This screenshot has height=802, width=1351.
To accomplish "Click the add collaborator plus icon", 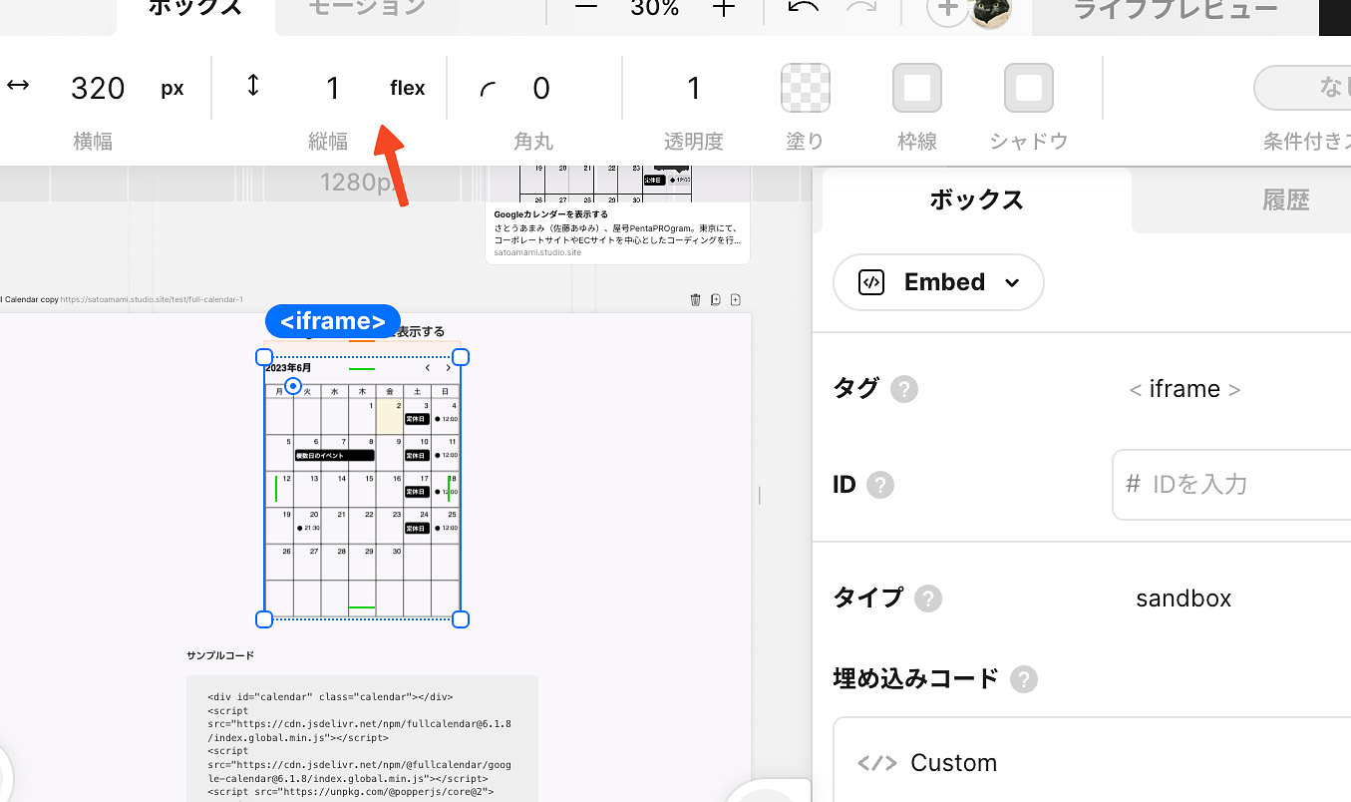I will [x=946, y=10].
